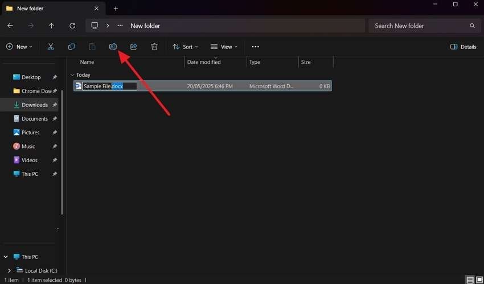The width and height of the screenshot is (484, 284).
Task: Click the Share icon in toolbar
Action: pyautogui.click(x=133, y=47)
